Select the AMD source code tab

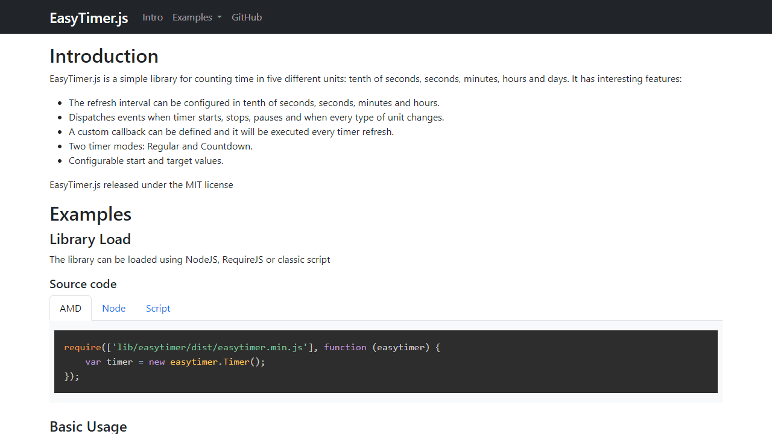point(71,308)
